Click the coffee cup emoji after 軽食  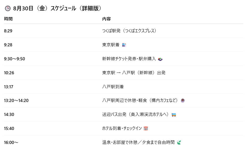[x=183, y=100]
